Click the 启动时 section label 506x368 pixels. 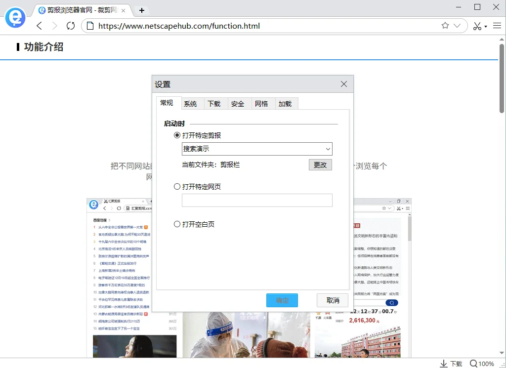pyautogui.click(x=174, y=124)
